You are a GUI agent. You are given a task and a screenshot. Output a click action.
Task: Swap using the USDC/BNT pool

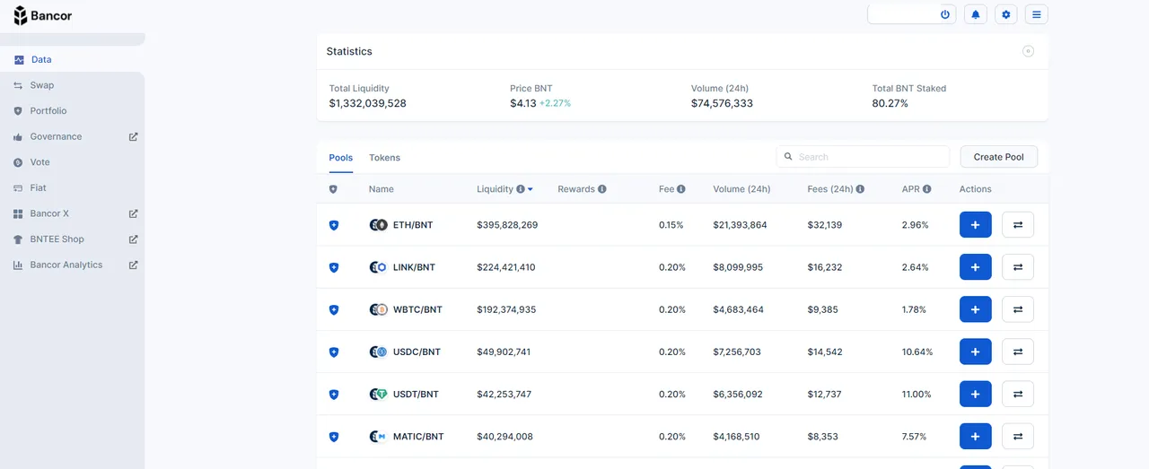(x=1018, y=352)
